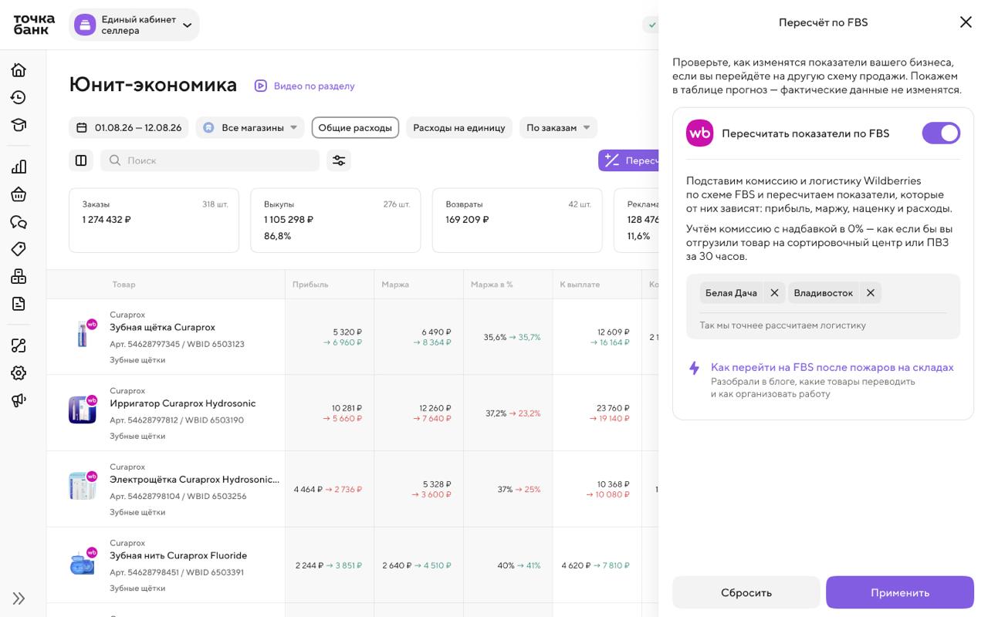Open product Зубная нить Curaprox Fluoride

(178, 555)
